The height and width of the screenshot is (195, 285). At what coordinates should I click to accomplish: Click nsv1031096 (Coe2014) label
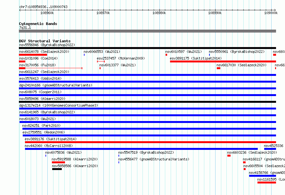(x=38, y=58)
